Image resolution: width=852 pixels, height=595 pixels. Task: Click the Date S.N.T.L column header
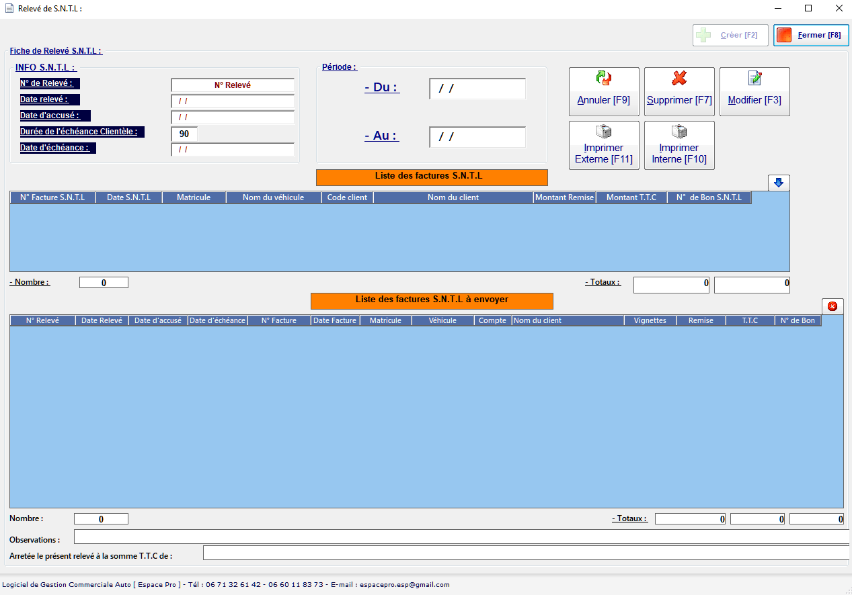pos(129,197)
